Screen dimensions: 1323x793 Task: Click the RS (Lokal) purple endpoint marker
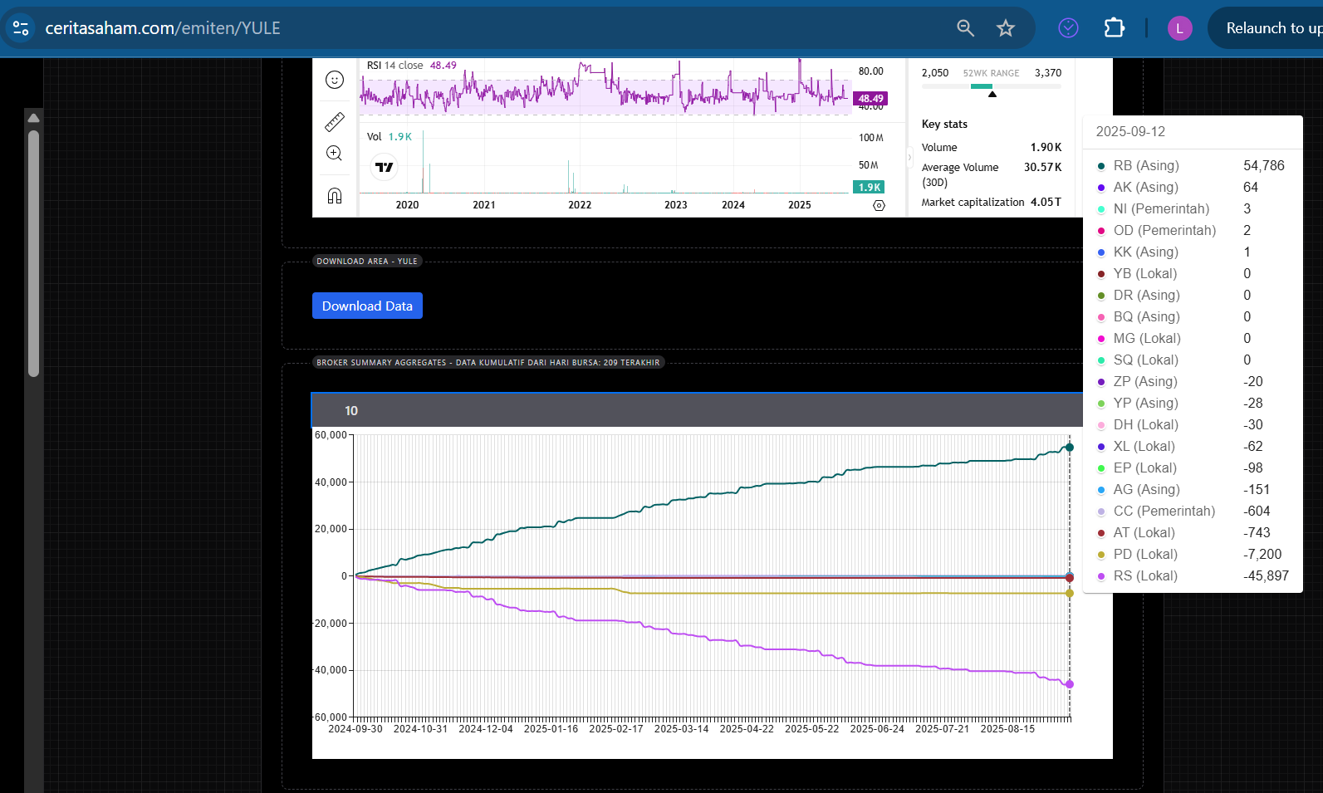[1070, 684]
